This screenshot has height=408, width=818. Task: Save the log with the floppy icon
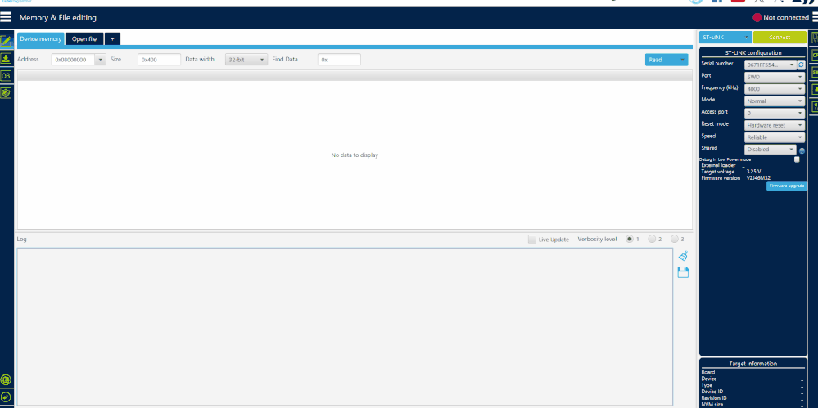click(x=683, y=272)
